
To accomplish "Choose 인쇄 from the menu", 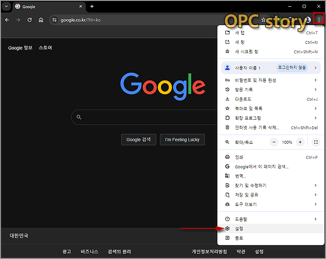I will (271, 157).
